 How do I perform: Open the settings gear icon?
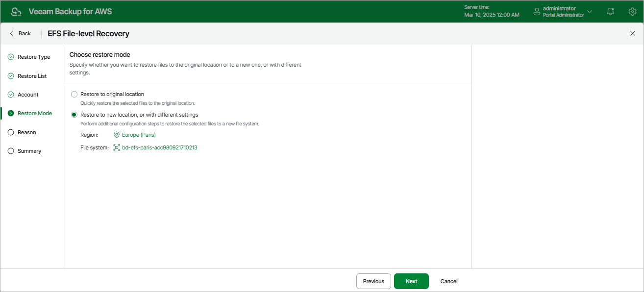(632, 11)
